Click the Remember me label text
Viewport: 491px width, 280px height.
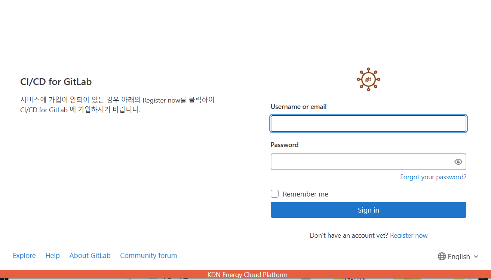306,194
